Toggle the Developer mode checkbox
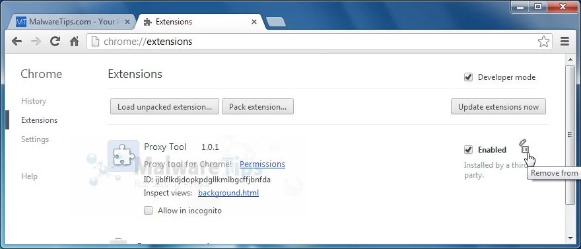Image resolution: width=581 pixels, height=249 pixels. point(468,77)
